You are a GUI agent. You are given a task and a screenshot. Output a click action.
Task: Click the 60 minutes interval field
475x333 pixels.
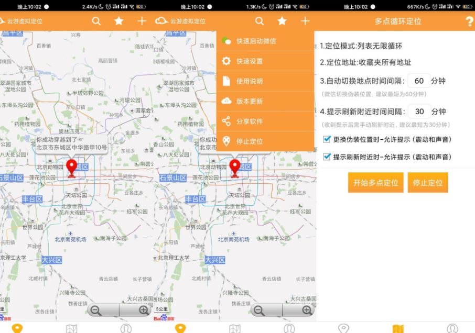tap(419, 81)
